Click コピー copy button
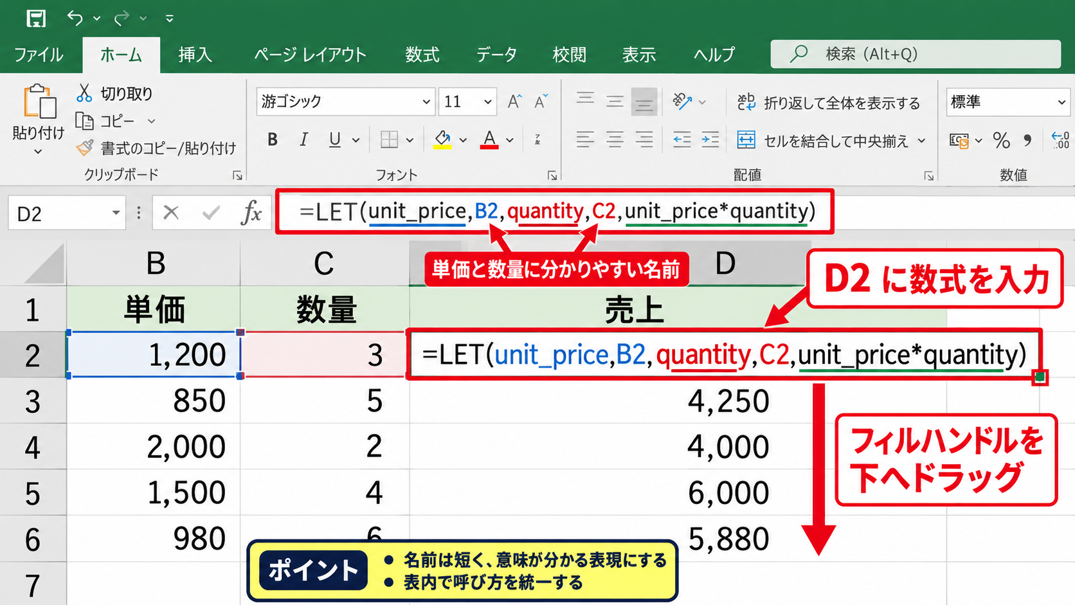 (105, 121)
